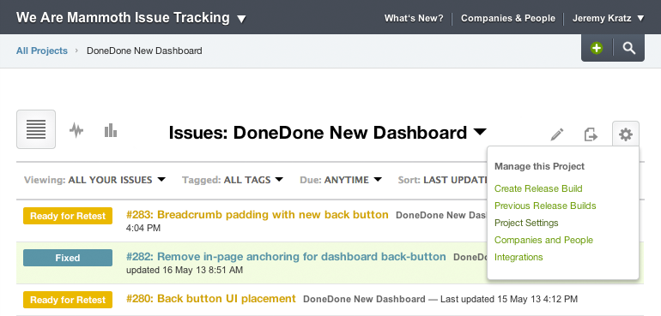Go to All Projects breadcrumb

pos(42,51)
